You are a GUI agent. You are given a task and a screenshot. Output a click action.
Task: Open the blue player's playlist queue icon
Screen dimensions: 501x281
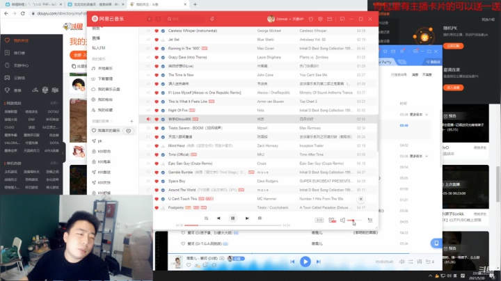430,262
